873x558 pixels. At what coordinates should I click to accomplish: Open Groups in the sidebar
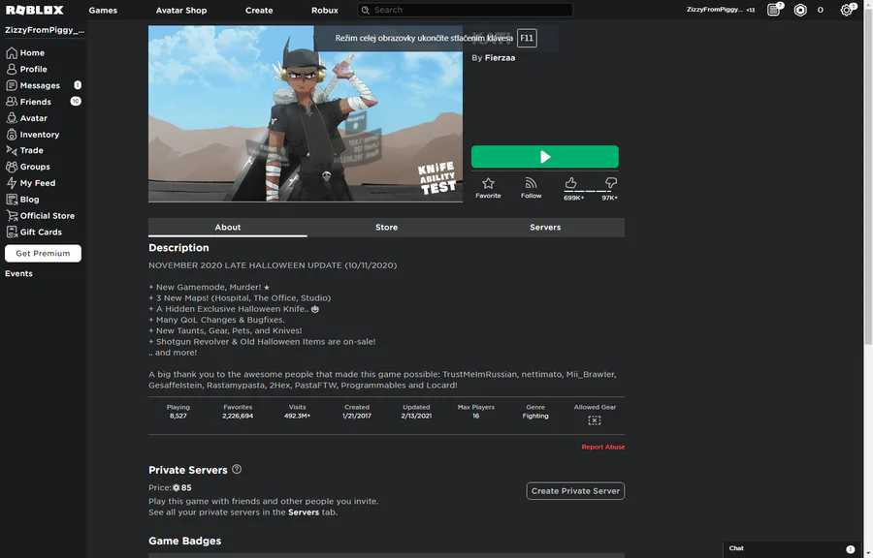click(x=28, y=167)
